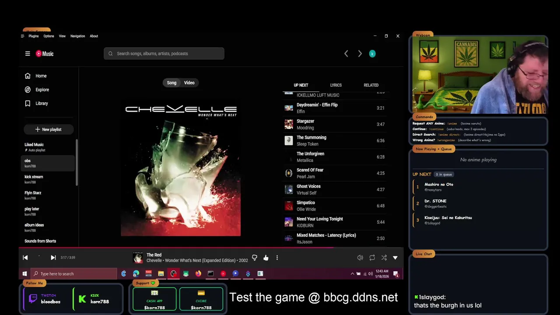Toggle repeat mode

pos(372,258)
